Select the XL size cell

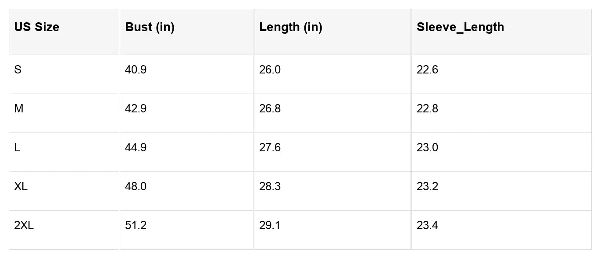(21, 187)
